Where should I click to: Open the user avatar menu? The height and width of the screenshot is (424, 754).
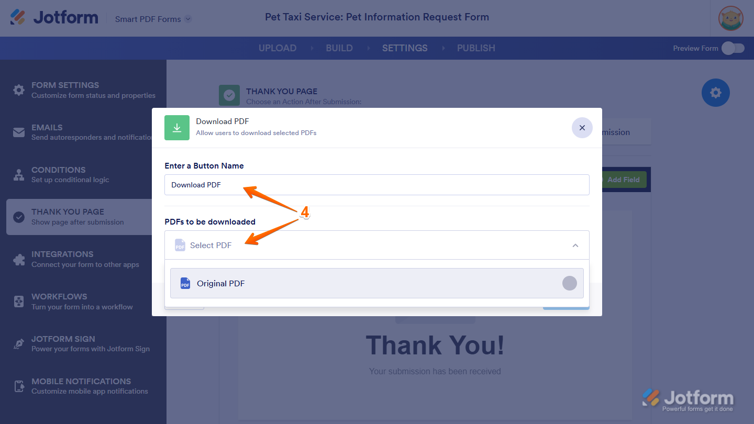tap(731, 19)
